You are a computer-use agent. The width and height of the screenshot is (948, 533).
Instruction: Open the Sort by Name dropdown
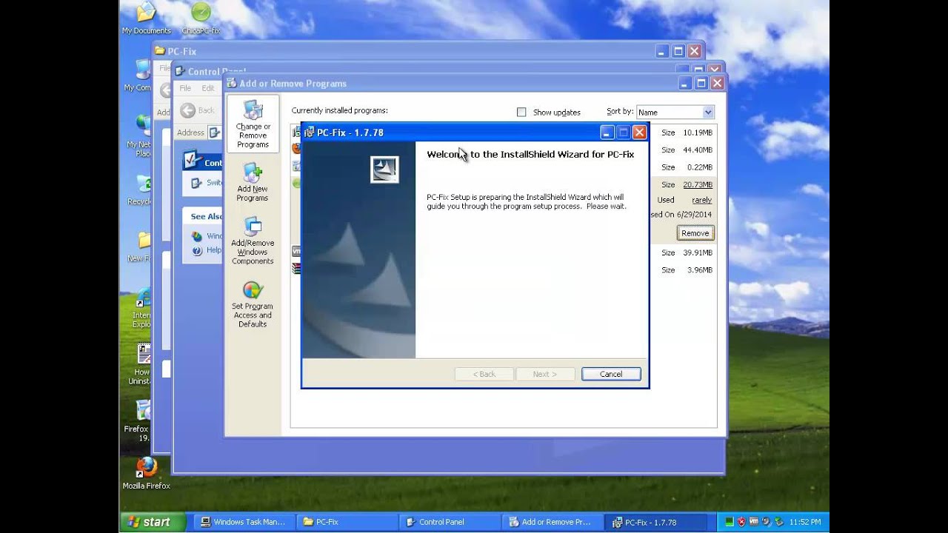675,112
